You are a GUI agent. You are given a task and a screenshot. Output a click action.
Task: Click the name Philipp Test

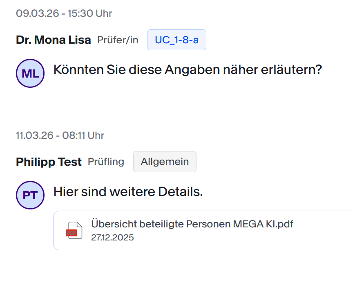click(49, 162)
